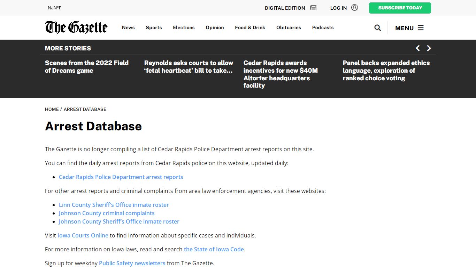Open the Obituaries section
476x267 pixels.
pyautogui.click(x=289, y=27)
